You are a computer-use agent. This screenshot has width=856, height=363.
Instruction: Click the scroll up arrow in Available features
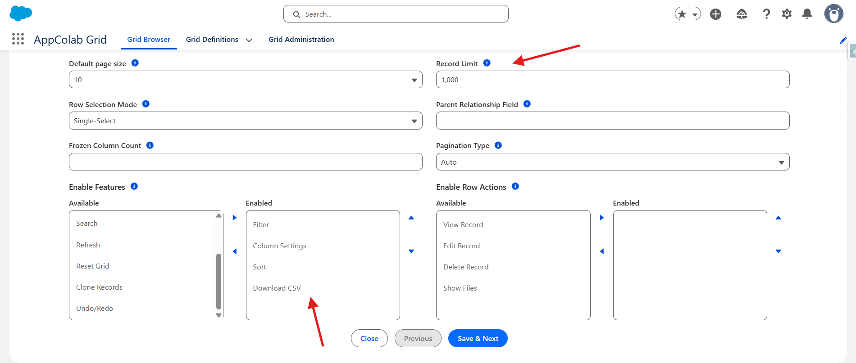click(219, 215)
